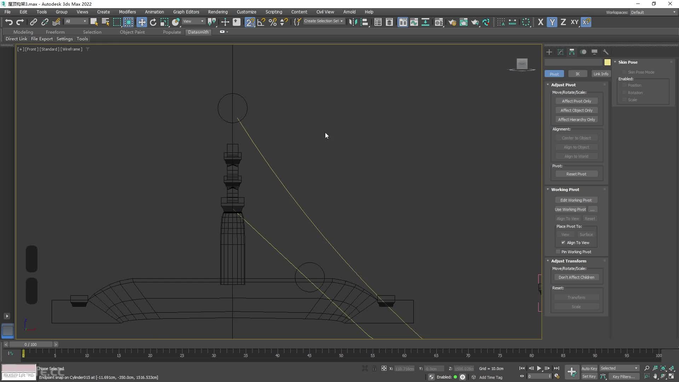The height and width of the screenshot is (382, 679).
Task: Toggle Don't Affect Children
Action: (576, 277)
